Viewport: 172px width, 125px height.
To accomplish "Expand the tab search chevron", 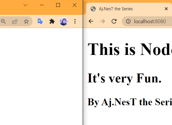I will [25, 5].
